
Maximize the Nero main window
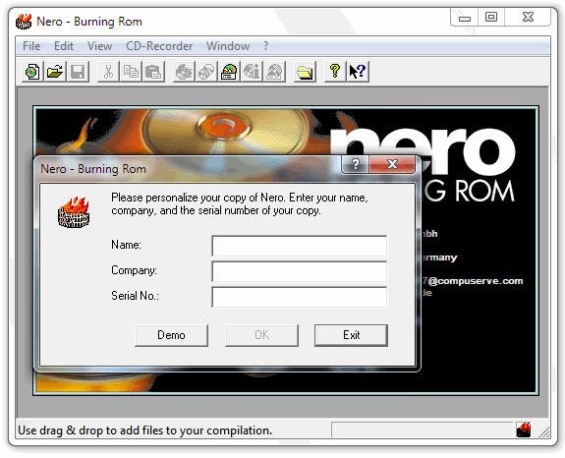491,18
